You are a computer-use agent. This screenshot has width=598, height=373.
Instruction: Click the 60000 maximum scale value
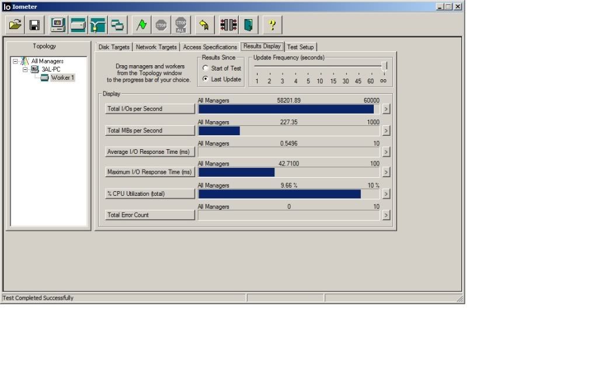coord(371,100)
